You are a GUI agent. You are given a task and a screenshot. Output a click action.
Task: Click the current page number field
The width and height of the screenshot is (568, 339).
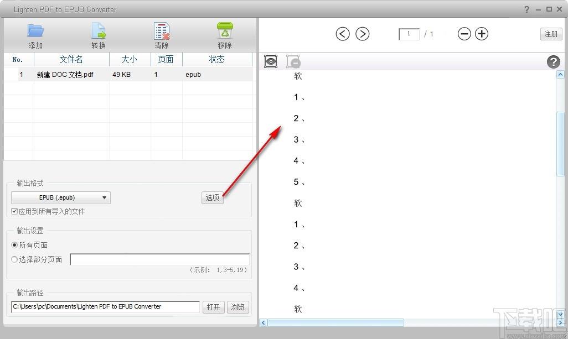[409, 34]
